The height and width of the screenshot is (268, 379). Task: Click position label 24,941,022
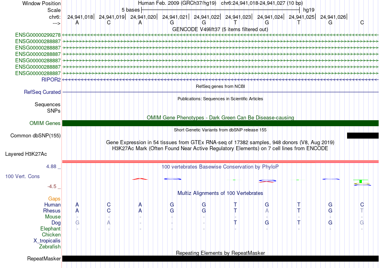point(207,17)
